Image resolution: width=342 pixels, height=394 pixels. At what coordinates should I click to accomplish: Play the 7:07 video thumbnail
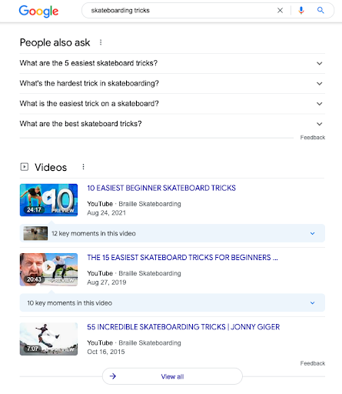[48, 339]
